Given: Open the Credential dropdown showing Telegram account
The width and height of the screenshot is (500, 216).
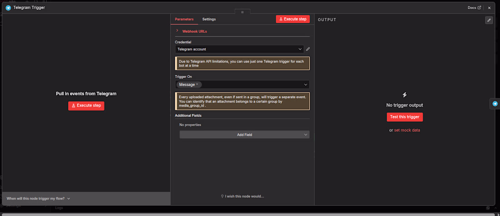Looking at the screenshot, I should tap(239, 49).
